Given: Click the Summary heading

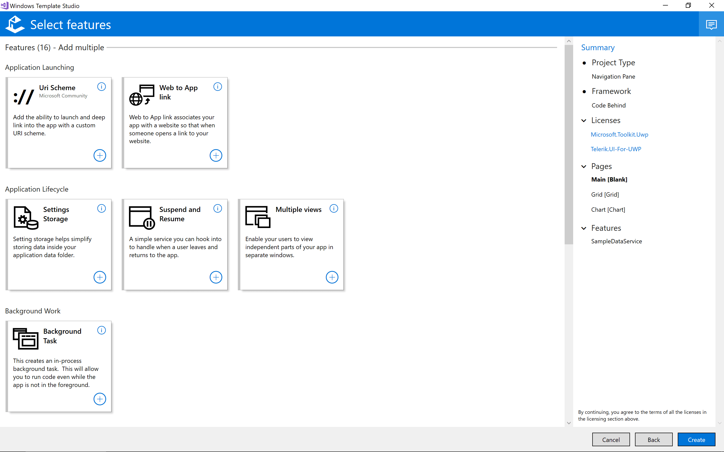Looking at the screenshot, I should [x=598, y=47].
